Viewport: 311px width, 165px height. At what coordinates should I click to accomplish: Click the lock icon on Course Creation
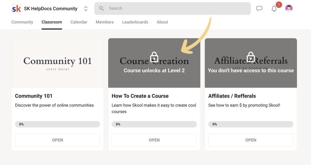point(154,57)
